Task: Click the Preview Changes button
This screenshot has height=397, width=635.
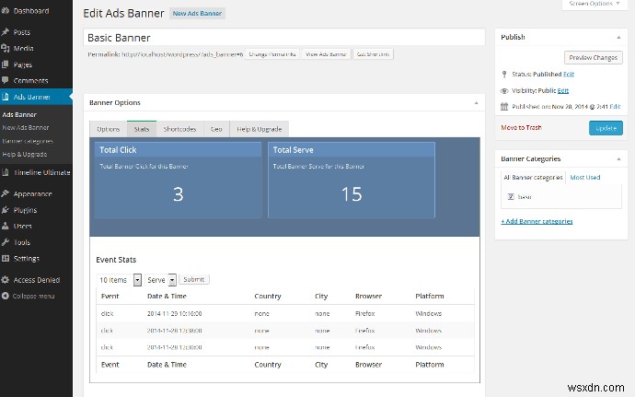Action: tap(593, 57)
